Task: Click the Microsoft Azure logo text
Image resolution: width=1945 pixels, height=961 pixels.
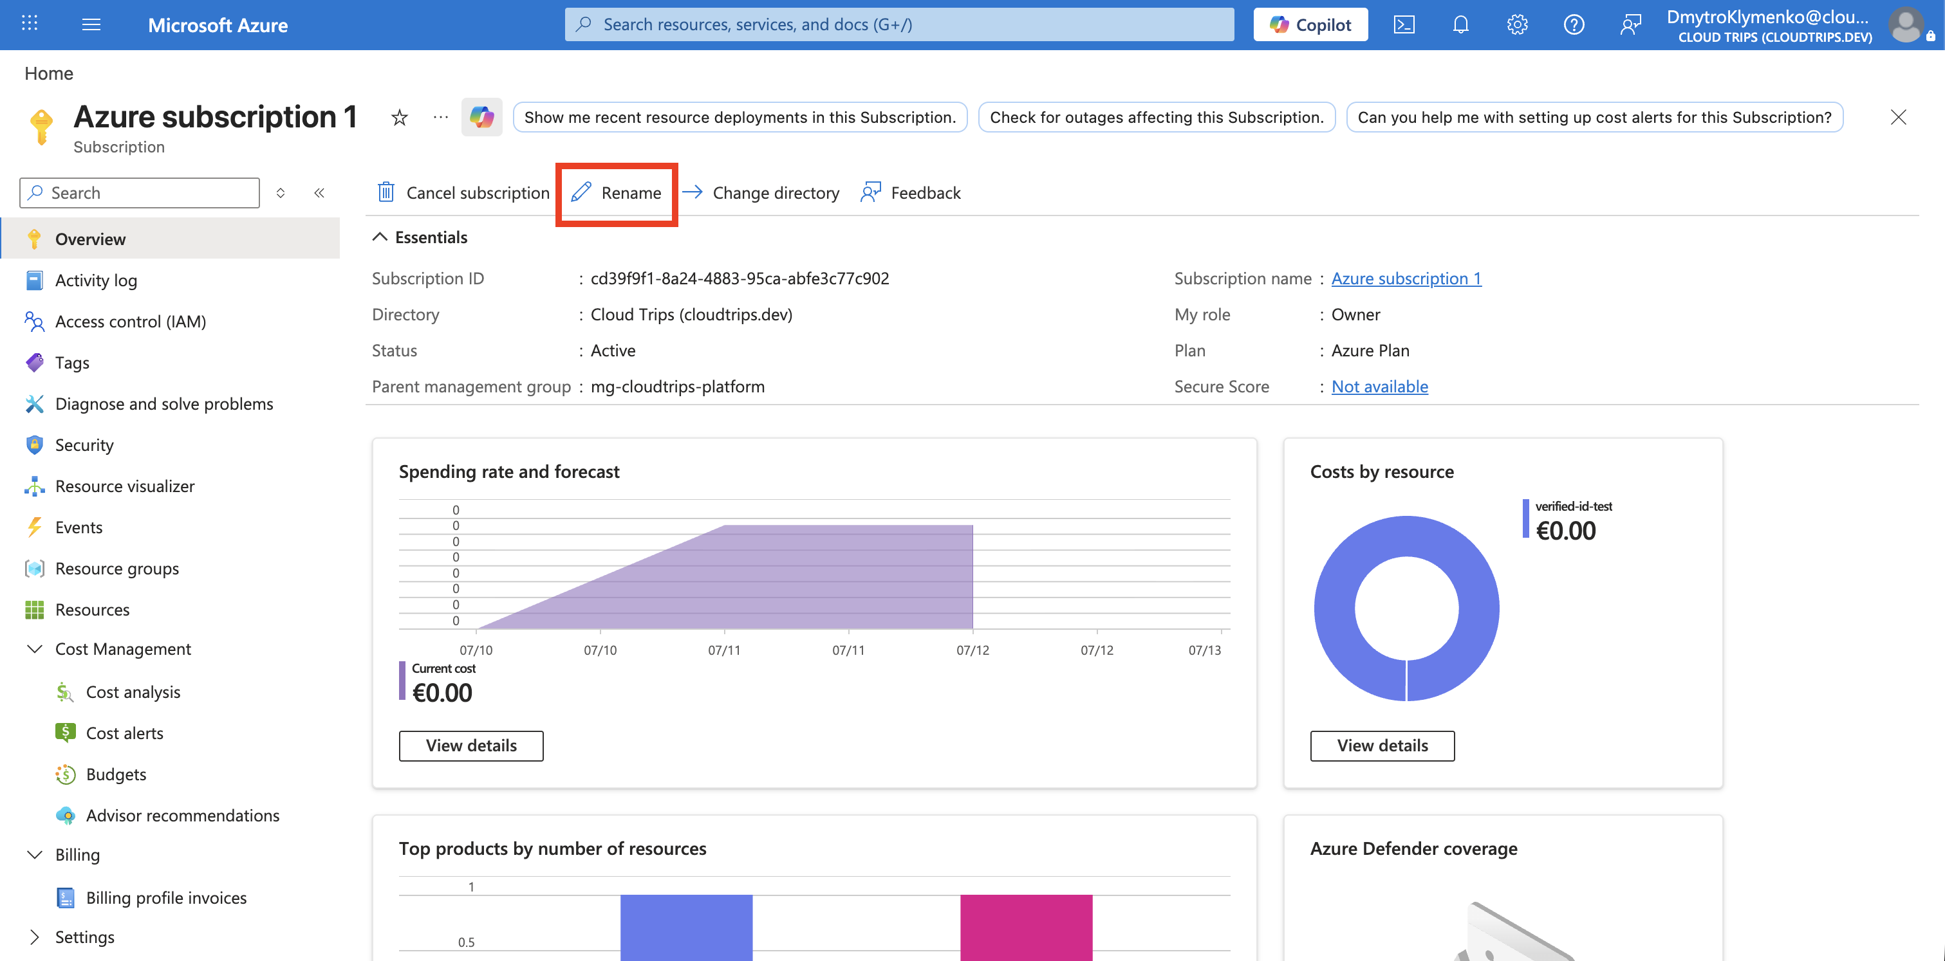Action: 218,25
